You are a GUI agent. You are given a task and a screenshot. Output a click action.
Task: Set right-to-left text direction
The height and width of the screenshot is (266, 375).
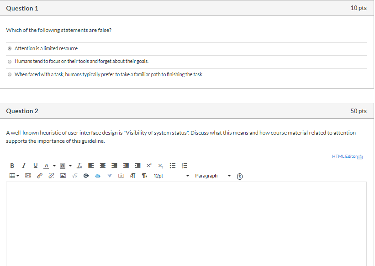pos(144,176)
